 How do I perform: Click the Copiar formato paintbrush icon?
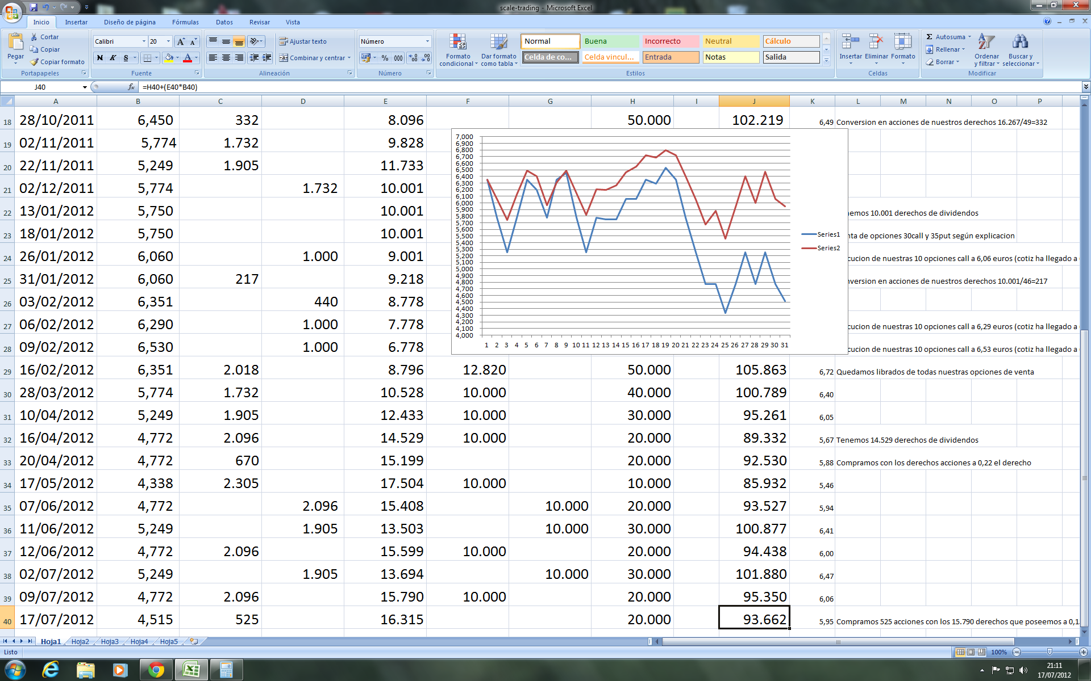35,62
